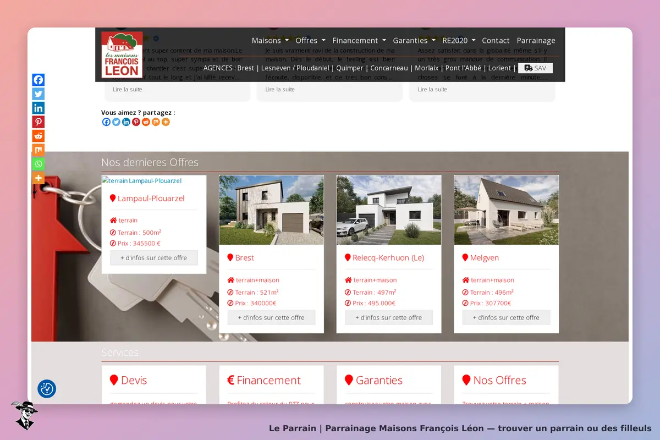Click '+ d'infos' for Brest offer
The image size is (660, 440).
[x=271, y=317]
